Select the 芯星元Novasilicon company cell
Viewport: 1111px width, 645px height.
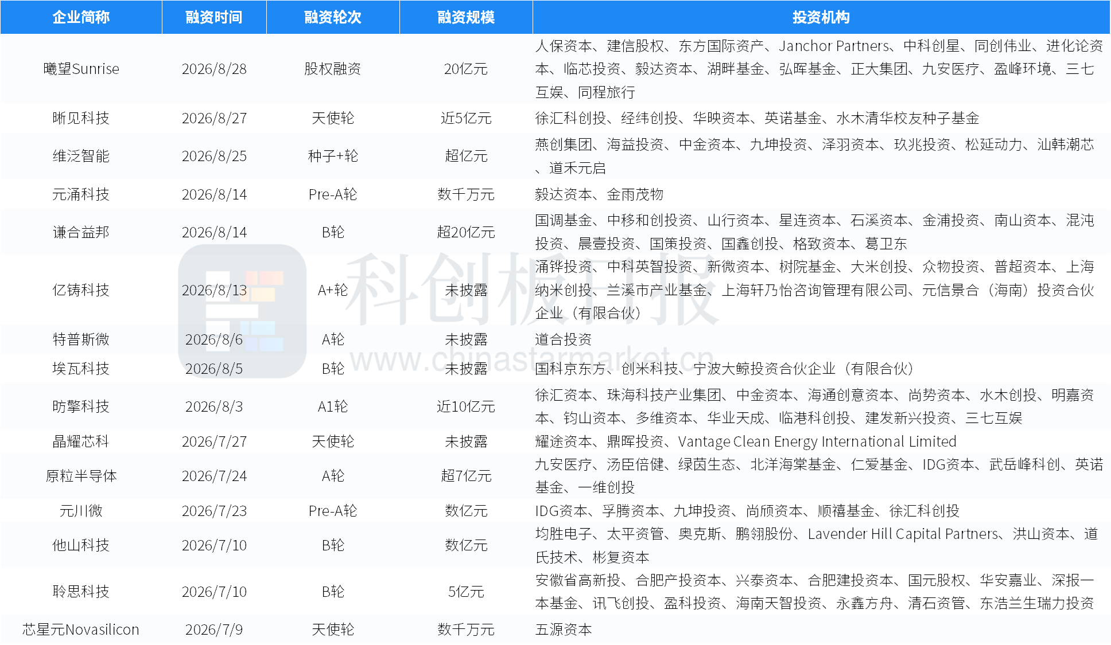click(x=81, y=630)
